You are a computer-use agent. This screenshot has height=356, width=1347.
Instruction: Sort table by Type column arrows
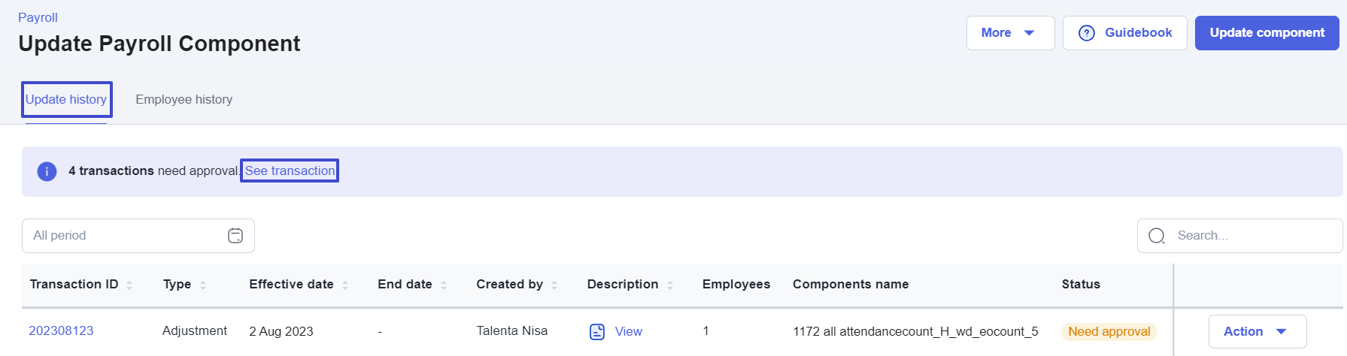(203, 285)
